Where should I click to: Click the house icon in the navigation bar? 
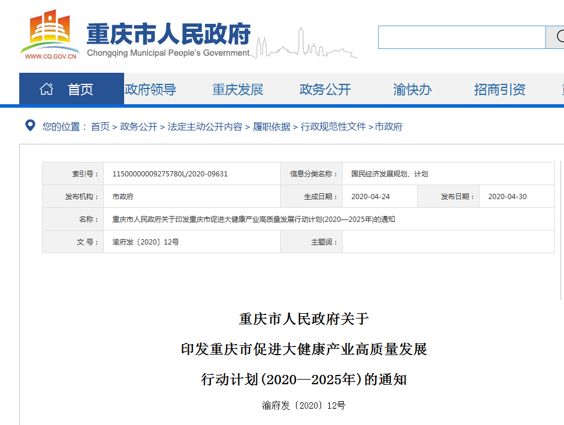click(x=46, y=89)
